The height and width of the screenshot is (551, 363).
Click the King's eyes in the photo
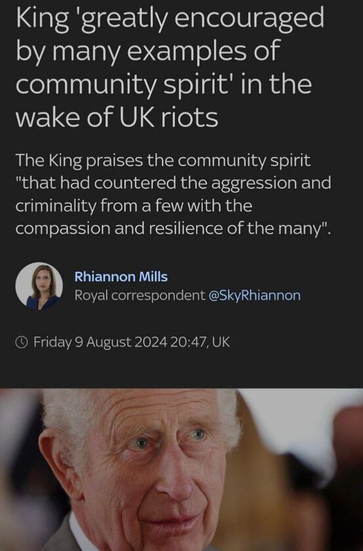169,439
